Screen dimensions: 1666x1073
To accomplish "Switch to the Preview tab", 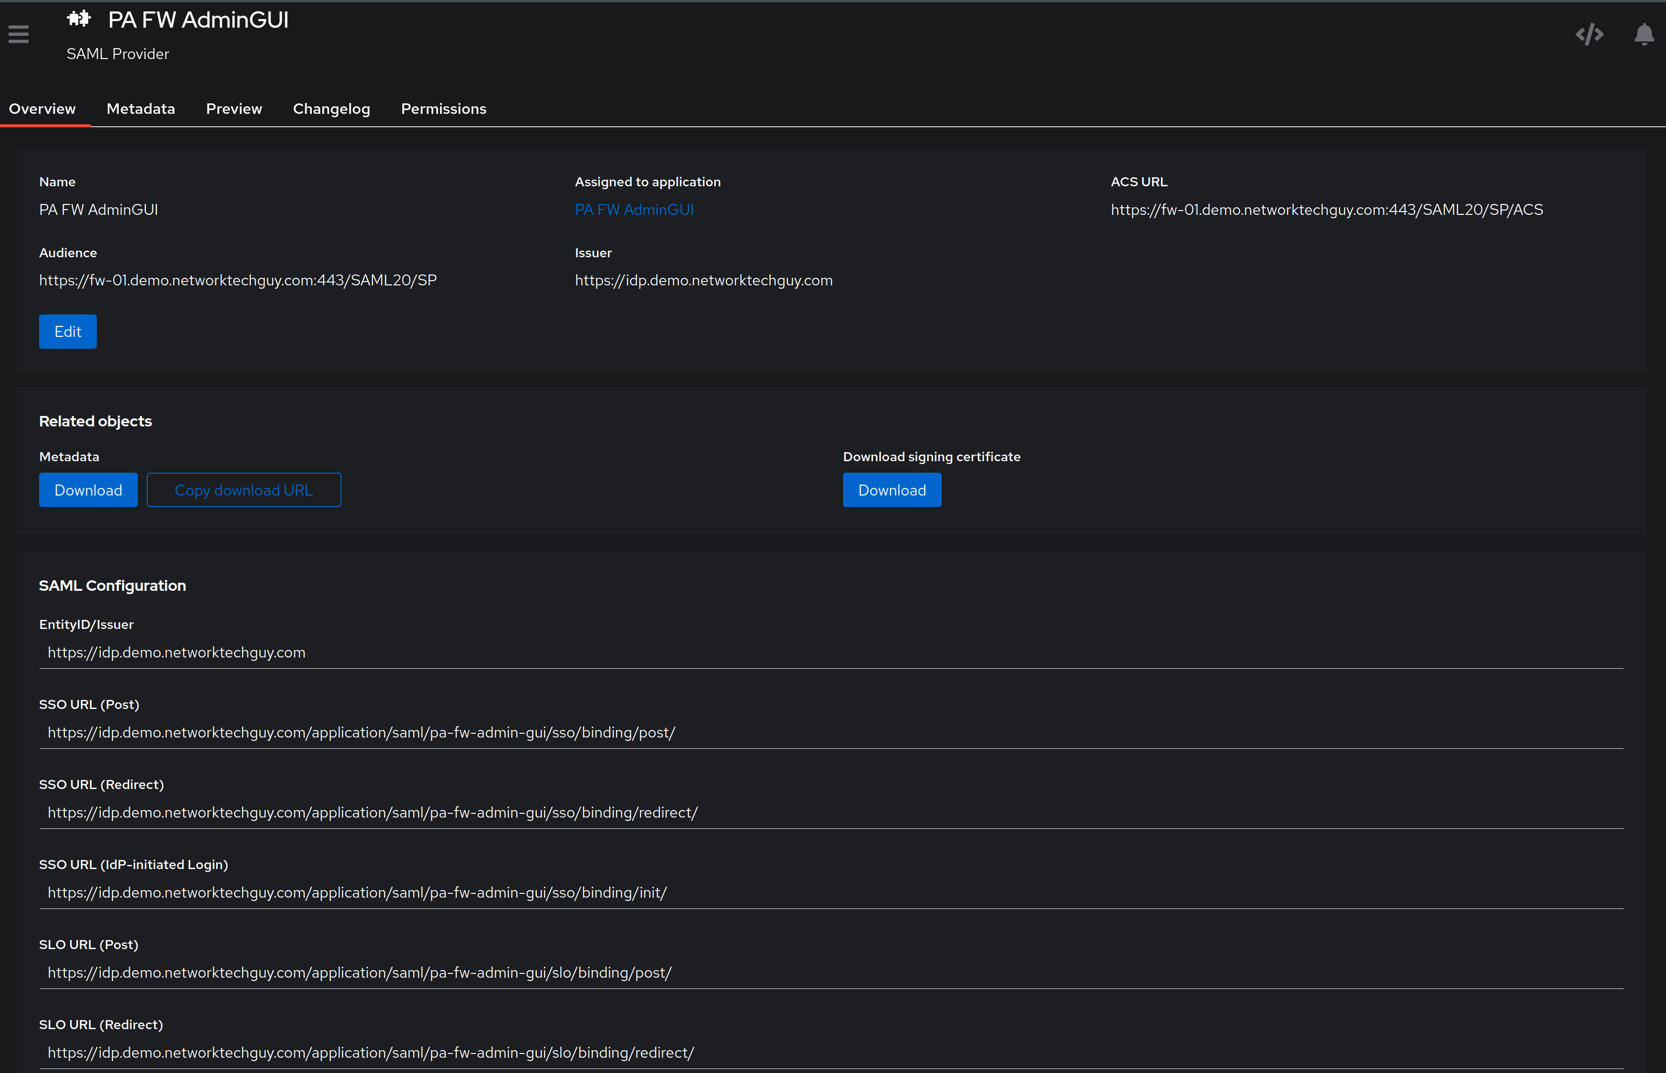I will coord(234,109).
